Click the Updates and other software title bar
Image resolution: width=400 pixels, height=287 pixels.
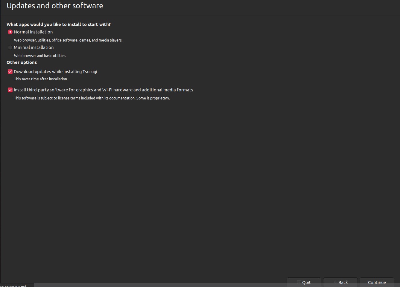55,5
